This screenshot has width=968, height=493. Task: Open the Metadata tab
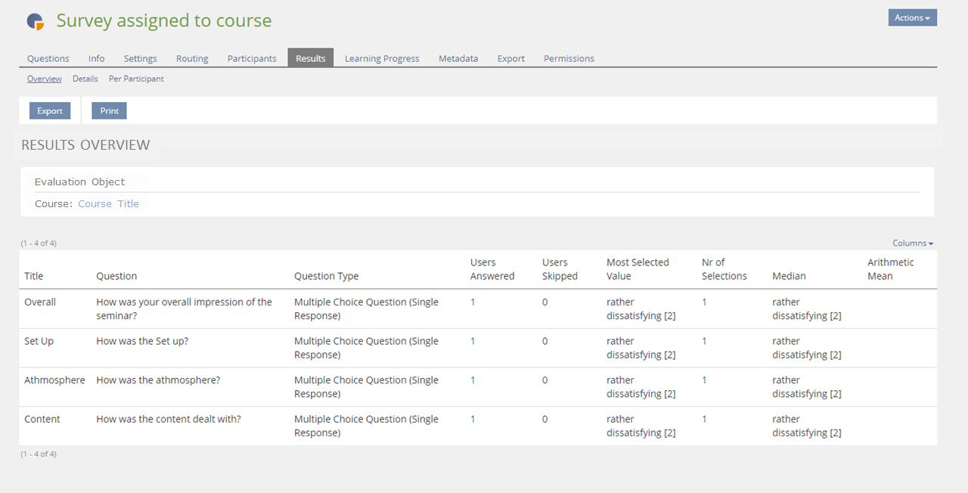458,58
